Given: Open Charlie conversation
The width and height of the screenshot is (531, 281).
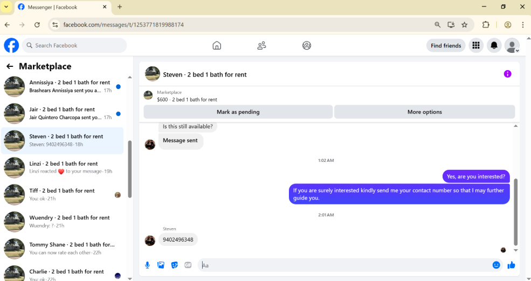Looking at the screenshot, I should [x=63, y=273].
